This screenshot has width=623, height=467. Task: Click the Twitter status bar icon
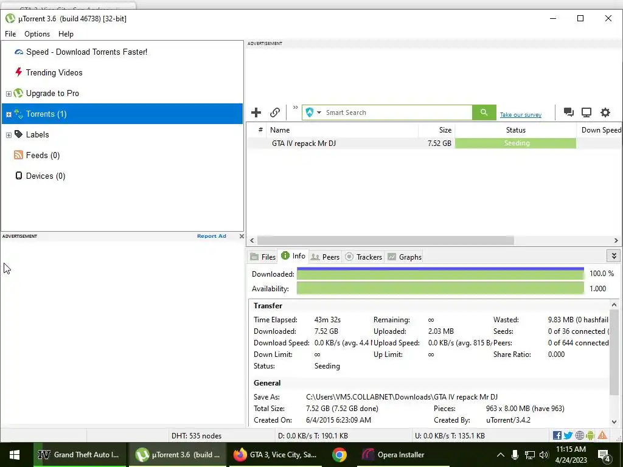click(x=568, y=435)
